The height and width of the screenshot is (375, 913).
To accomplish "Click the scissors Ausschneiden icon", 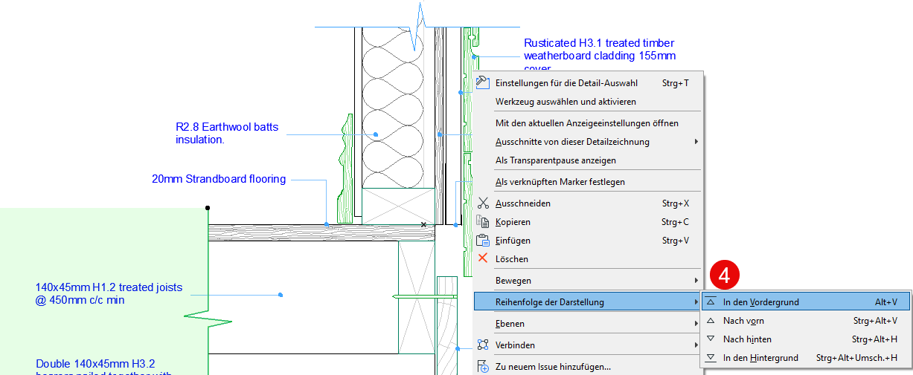I will pos(482,203).
